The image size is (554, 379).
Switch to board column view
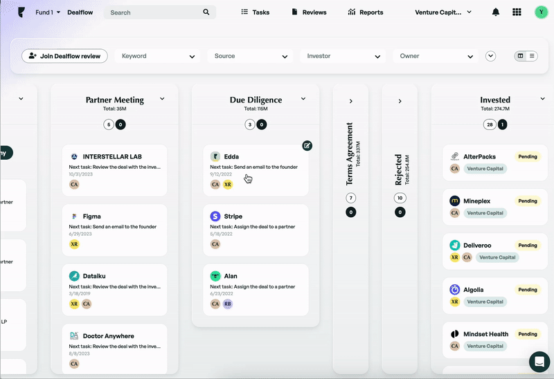[521, 56]
